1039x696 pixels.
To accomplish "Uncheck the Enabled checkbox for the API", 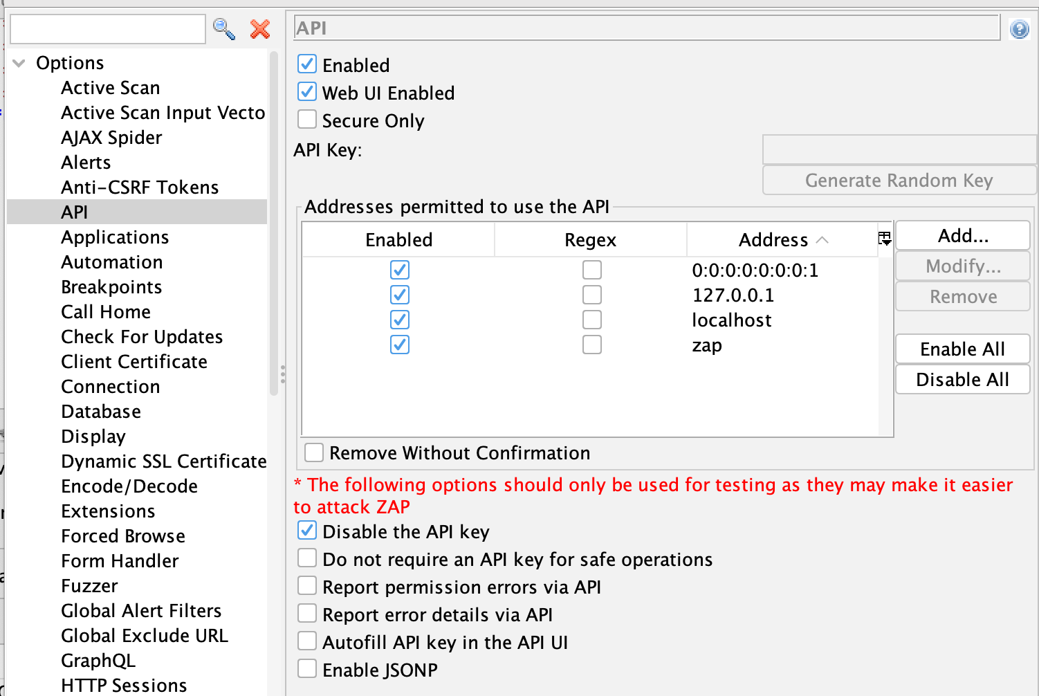I will tap(306, 64).
